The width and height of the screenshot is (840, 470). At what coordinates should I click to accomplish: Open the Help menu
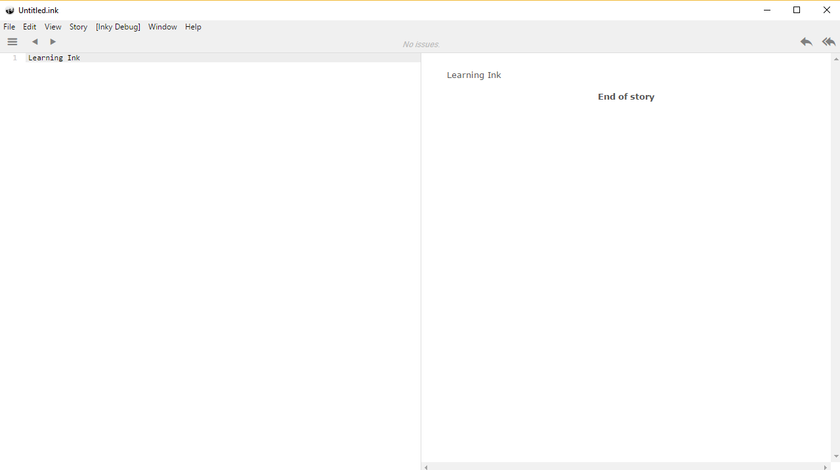tap(193, 27)
